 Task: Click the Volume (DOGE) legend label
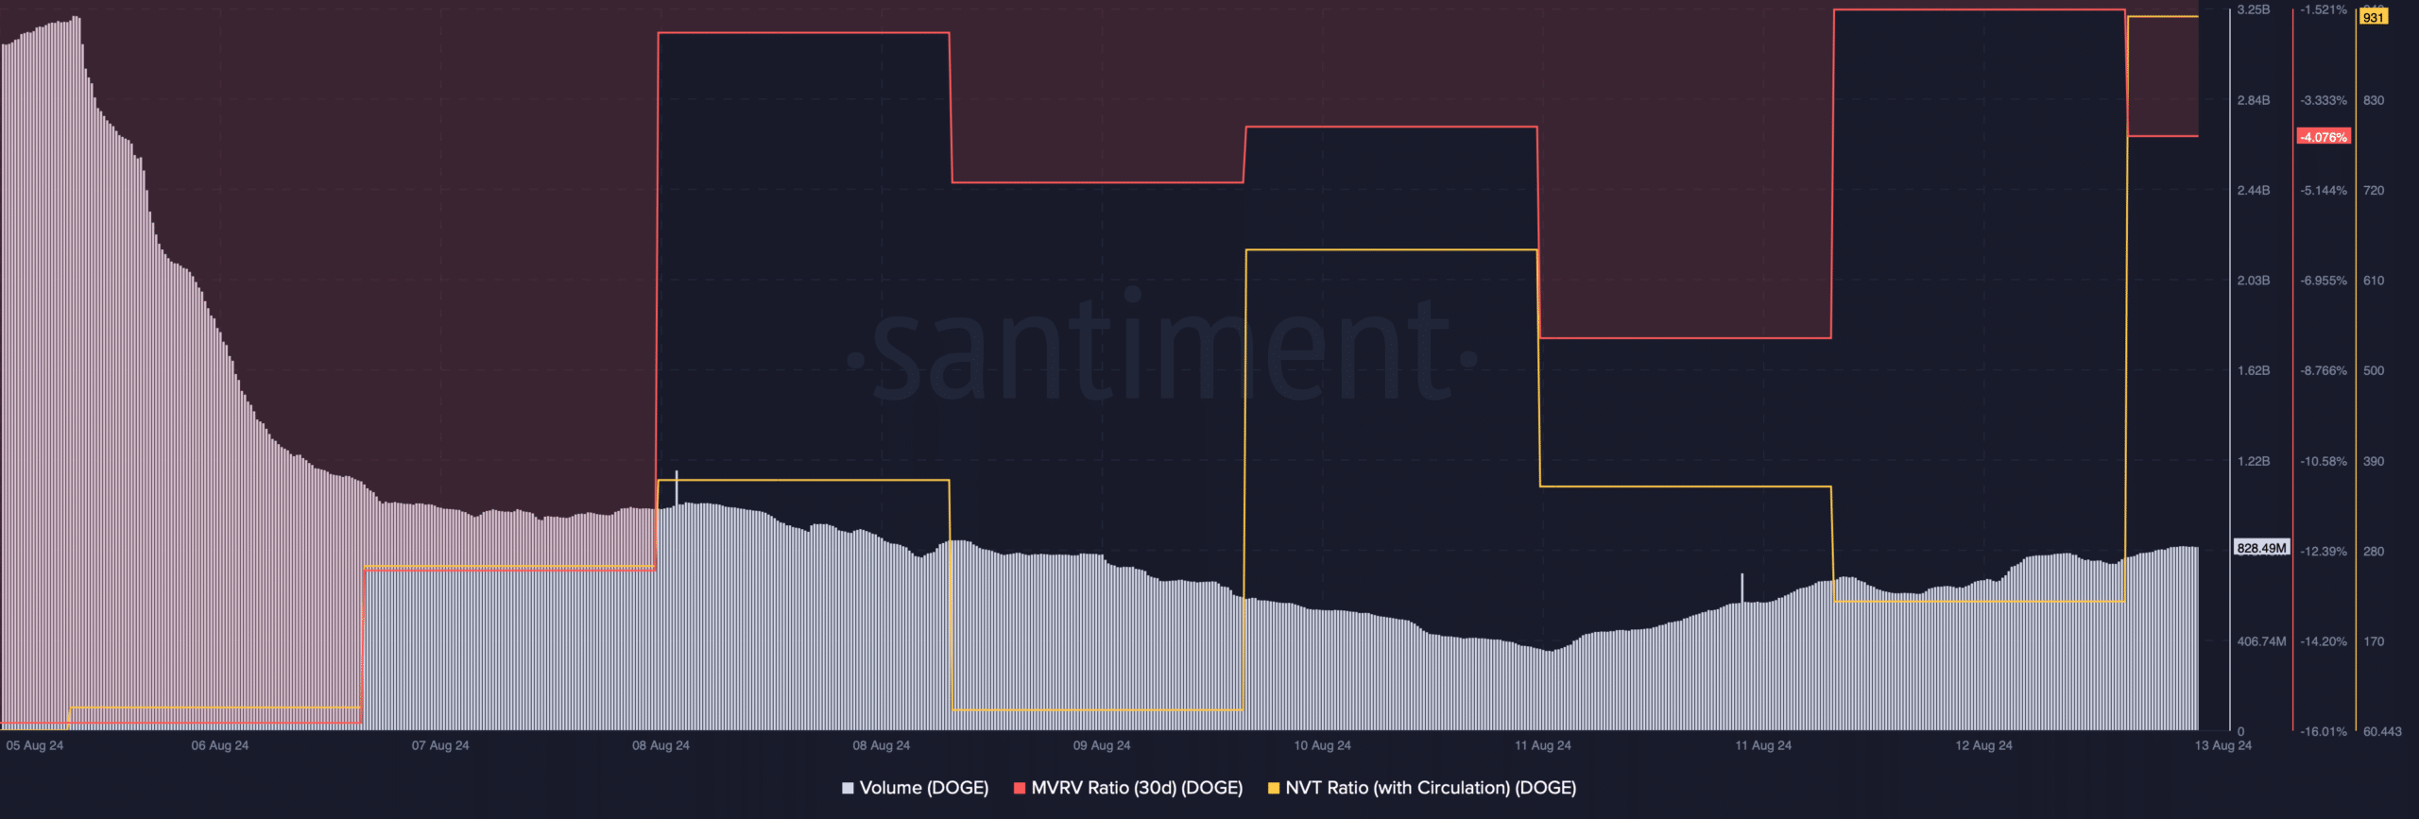pyautogui.click(x=924, y=788)
